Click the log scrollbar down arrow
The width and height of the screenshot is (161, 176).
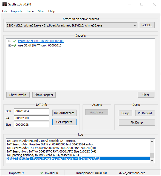coord(152,160)
